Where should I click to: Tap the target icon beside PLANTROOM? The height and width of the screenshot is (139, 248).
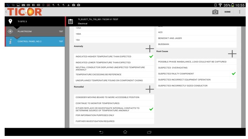(10, 31)
